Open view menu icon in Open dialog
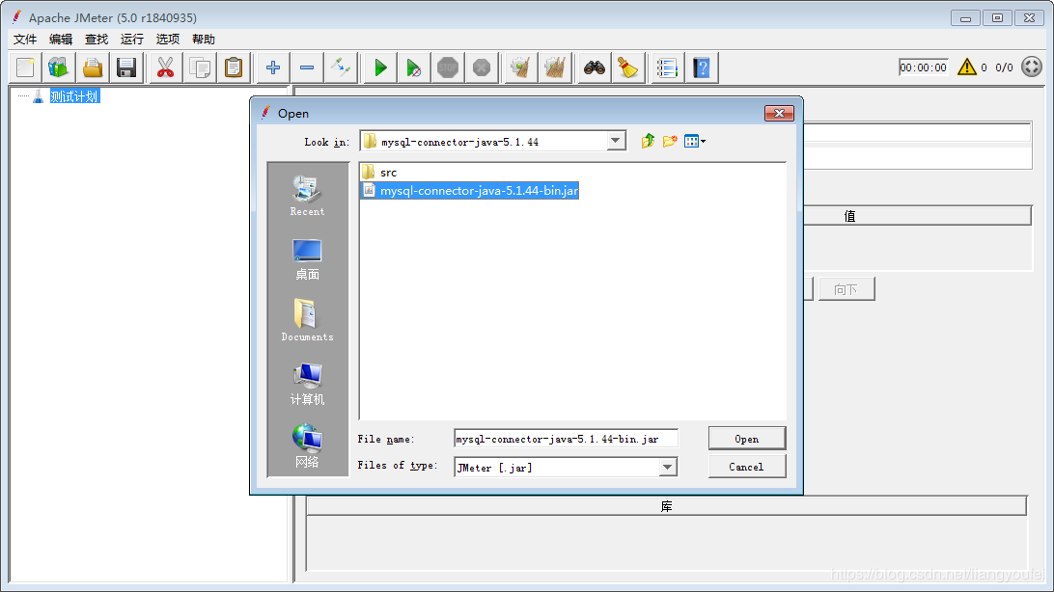Viewport: 1054px width, 592px height. point(694,141)
